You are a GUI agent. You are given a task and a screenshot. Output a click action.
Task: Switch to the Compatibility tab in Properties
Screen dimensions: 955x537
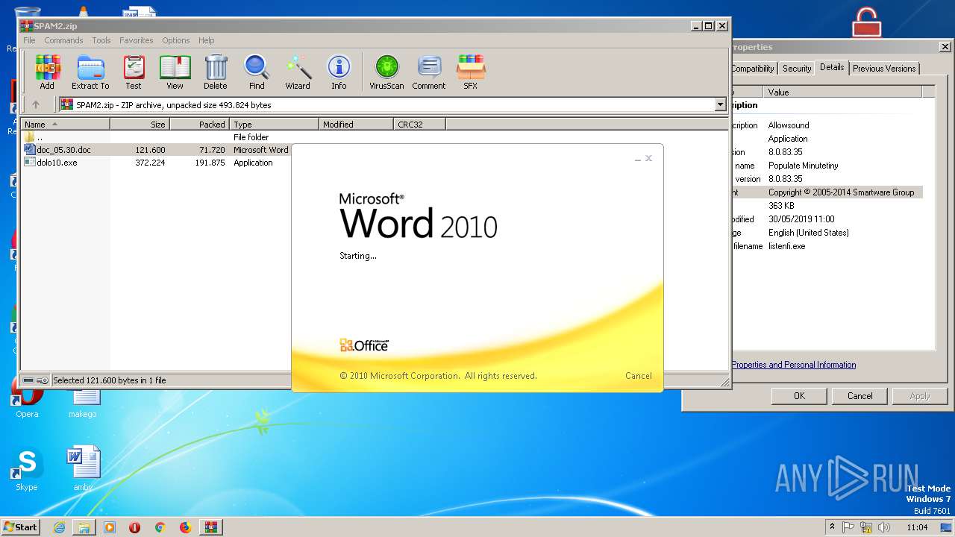752,69
